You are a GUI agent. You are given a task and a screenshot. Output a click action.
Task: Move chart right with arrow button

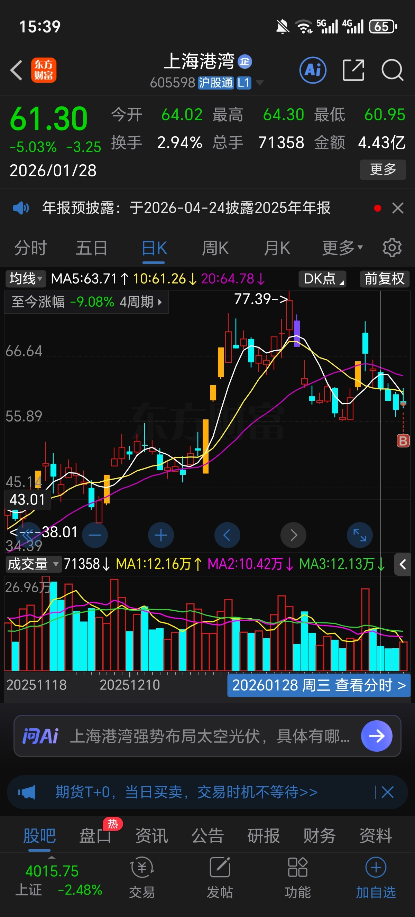[293, 535]
